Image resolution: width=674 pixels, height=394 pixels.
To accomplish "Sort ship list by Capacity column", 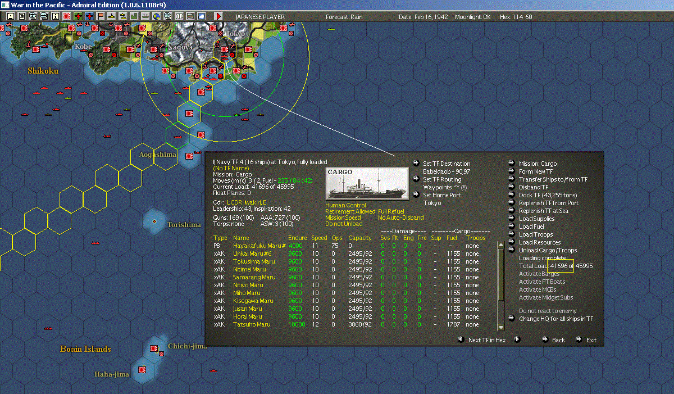I will [360, 238].
